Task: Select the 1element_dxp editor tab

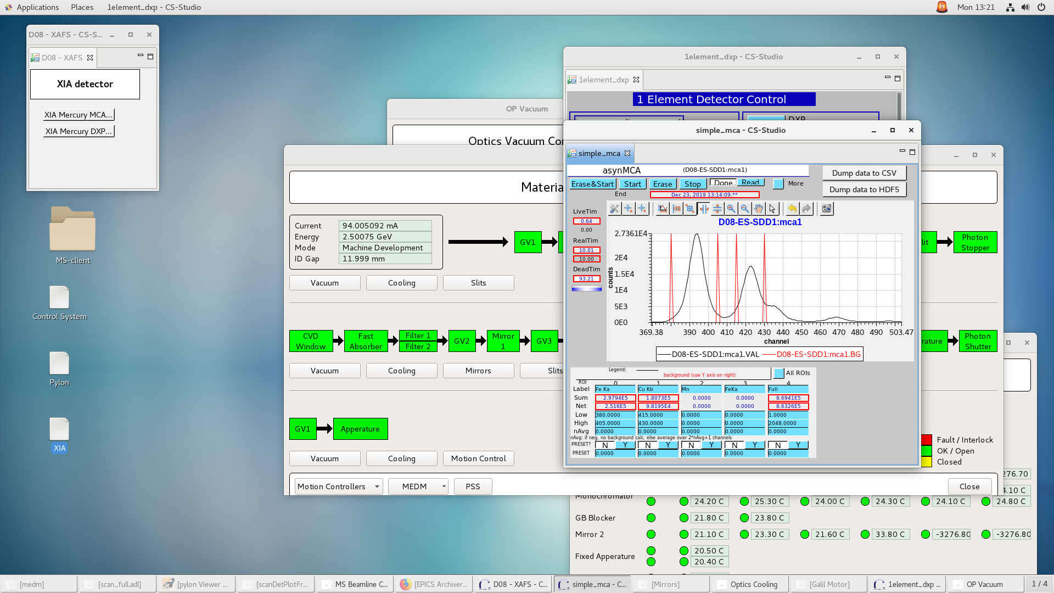Action: [603, 79]
